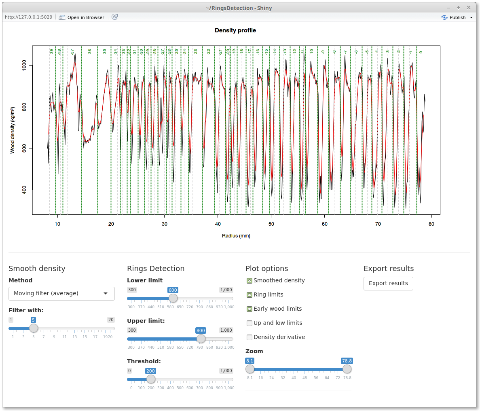Click the Open in Browser icon
Image resolution: width=480 pixels, height=411 pixels.
(62, 17)
